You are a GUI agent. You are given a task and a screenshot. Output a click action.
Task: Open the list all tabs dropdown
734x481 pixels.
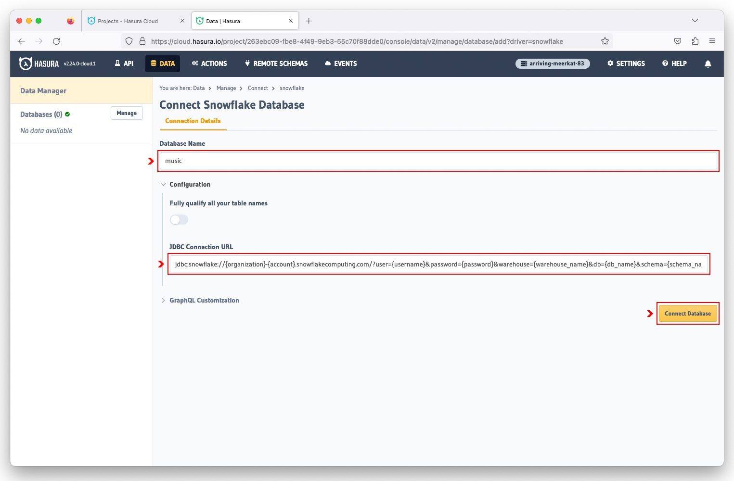tap(695, 21)
